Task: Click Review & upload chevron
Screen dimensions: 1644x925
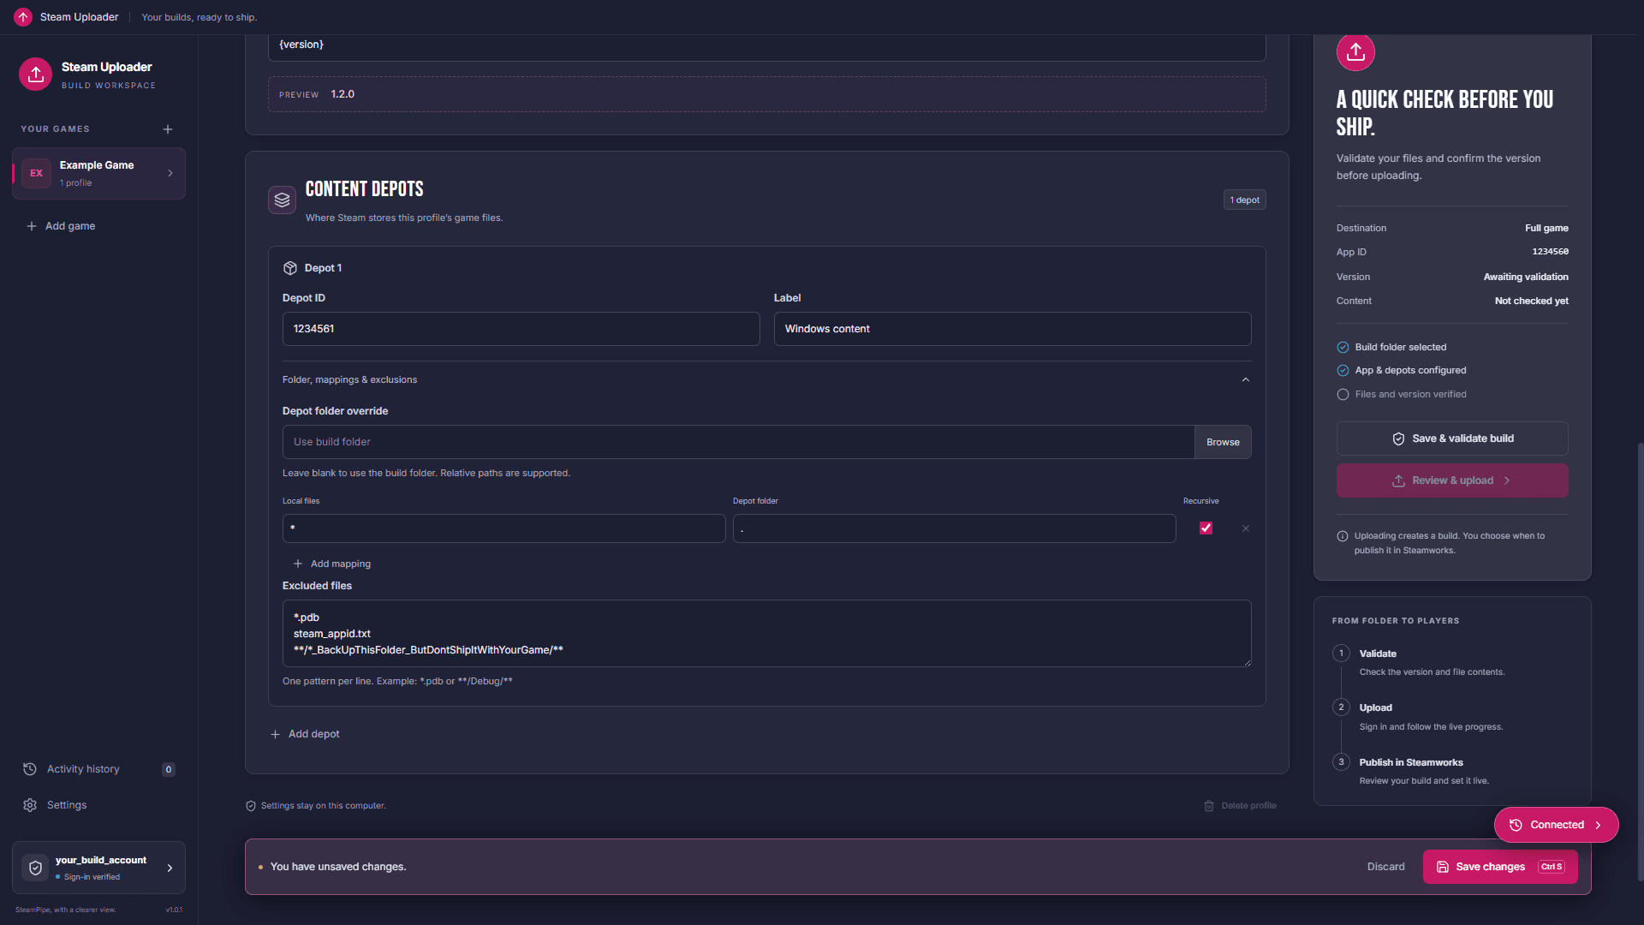Action: pyautogui.click(x=1507, y=480)
